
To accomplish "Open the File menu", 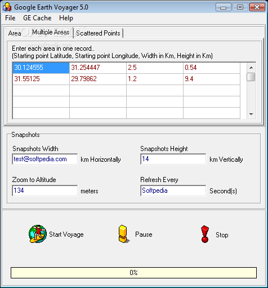I will (x=10, y=18).
